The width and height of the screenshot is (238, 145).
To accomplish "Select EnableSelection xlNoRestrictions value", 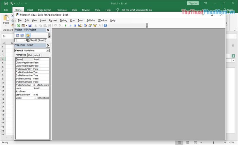I will [x=41, y=85].
